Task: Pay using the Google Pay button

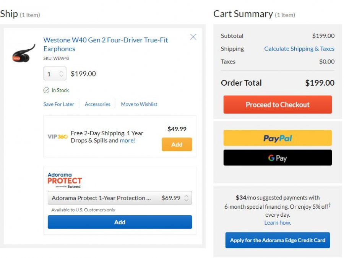Action: pos(277,158)
